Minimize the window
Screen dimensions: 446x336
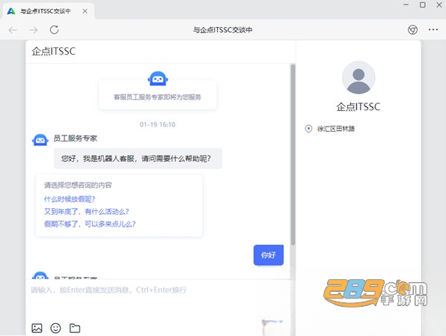pyautogui.click(x=406, y=4)
